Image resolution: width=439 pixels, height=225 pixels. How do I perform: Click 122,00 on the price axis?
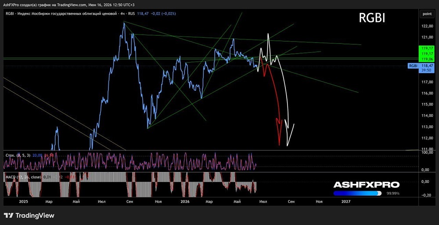click(x=427, y=26)
